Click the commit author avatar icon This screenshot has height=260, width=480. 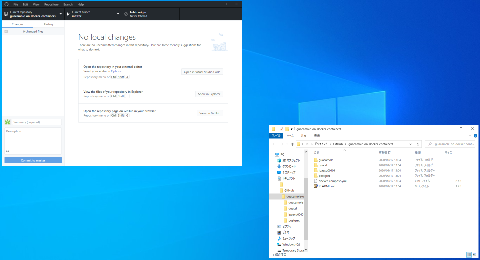click(x=7, y=122)
